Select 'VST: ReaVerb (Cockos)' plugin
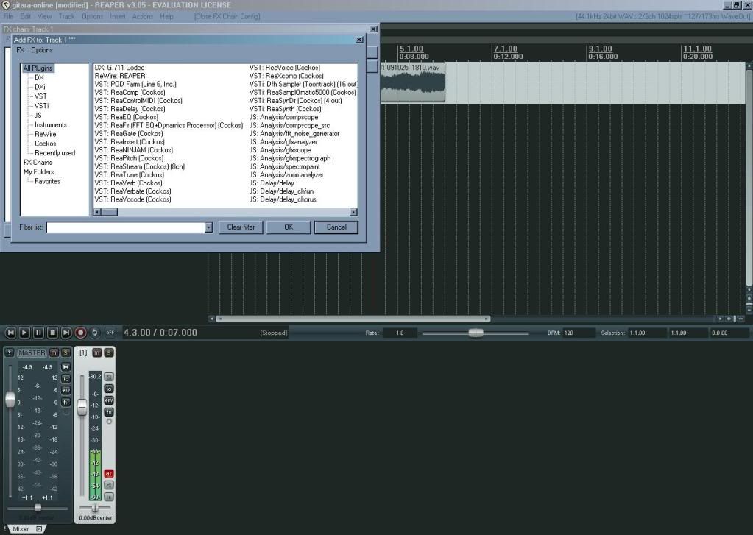The image size is (753, 535). click(128, 183)
